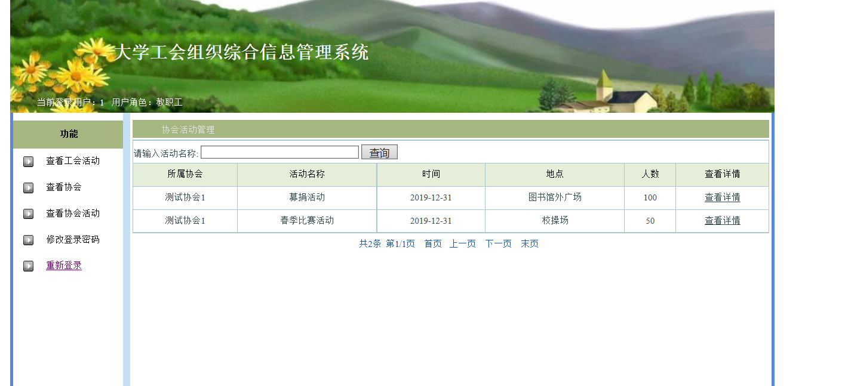
Task: Select 募捐活动 activity name cell
Action: tap(307, 197)
